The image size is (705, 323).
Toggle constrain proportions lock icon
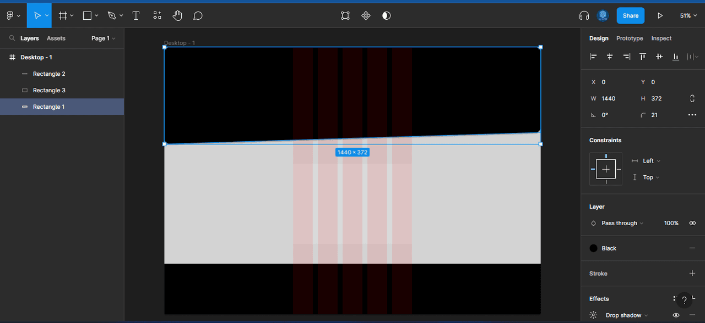pos(692,98)
